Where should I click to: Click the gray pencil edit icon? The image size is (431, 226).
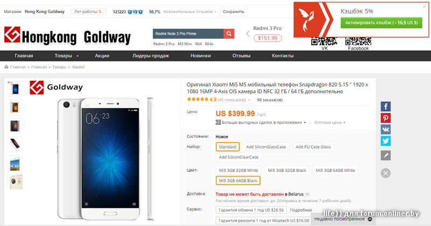386,156
